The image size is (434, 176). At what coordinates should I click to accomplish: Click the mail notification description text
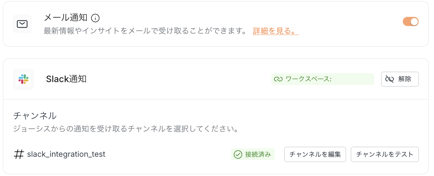click(x=145, y=31)
